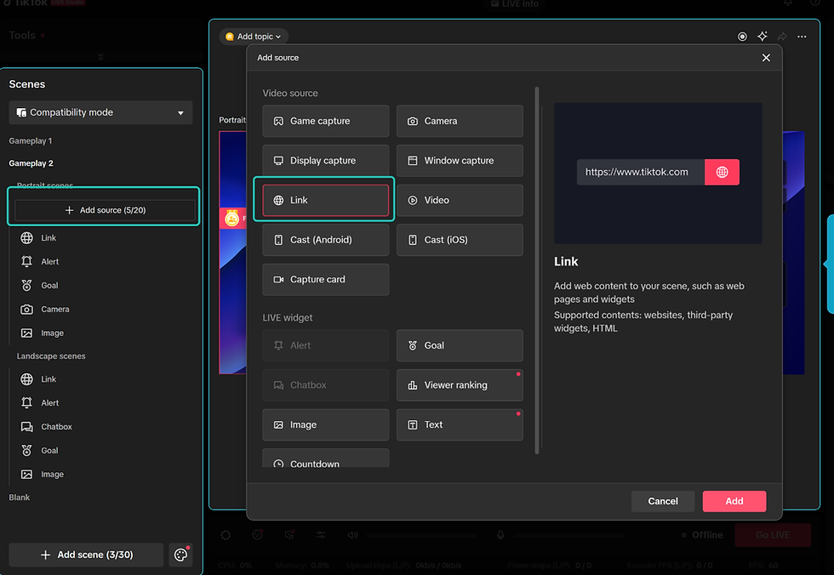Click the circular record icon near Add topic
The height and width of the screenshot is (575, 834).
coord(742,37)
